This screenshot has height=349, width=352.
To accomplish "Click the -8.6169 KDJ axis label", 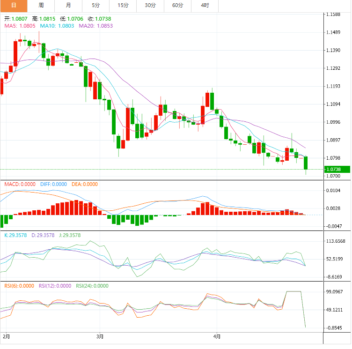I will [334, 277].
